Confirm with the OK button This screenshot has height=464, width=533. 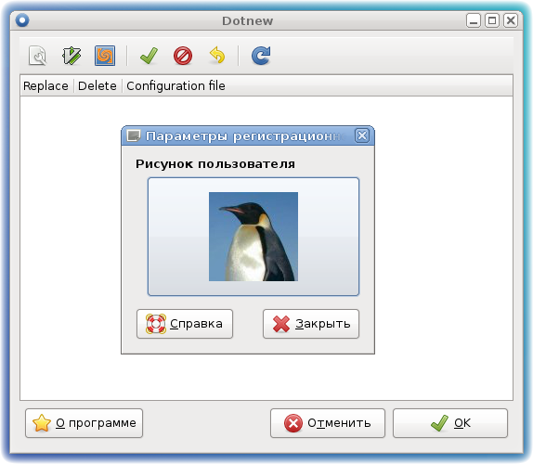(450, 423)
